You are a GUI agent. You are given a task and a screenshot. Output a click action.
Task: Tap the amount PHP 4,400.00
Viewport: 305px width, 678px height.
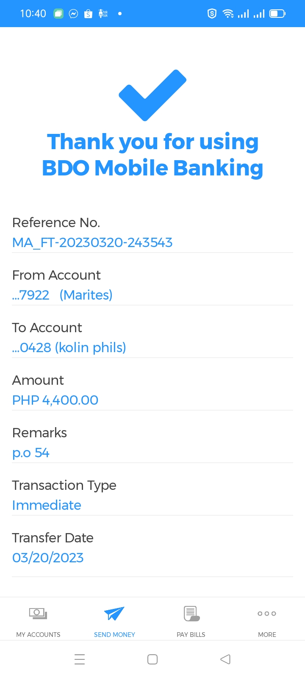click(55, 400)
